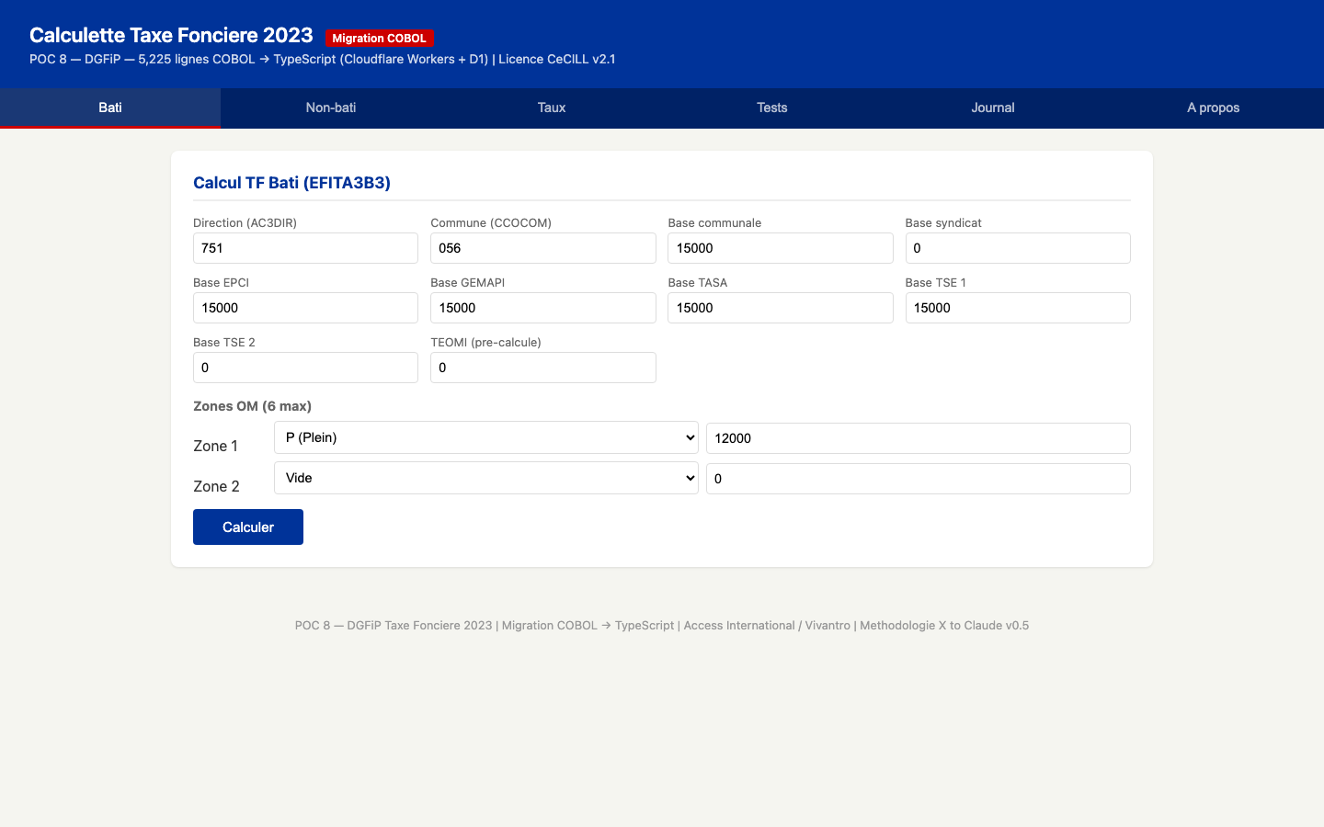Click the Base communale input
Screen dimensions: 1324x827
click(x=780, y=248)
